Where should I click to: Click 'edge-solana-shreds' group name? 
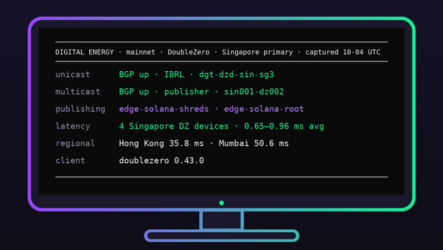[164, 109]
